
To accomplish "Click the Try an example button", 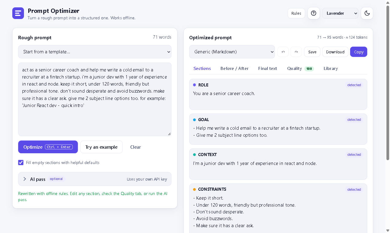I will (101, 147).
